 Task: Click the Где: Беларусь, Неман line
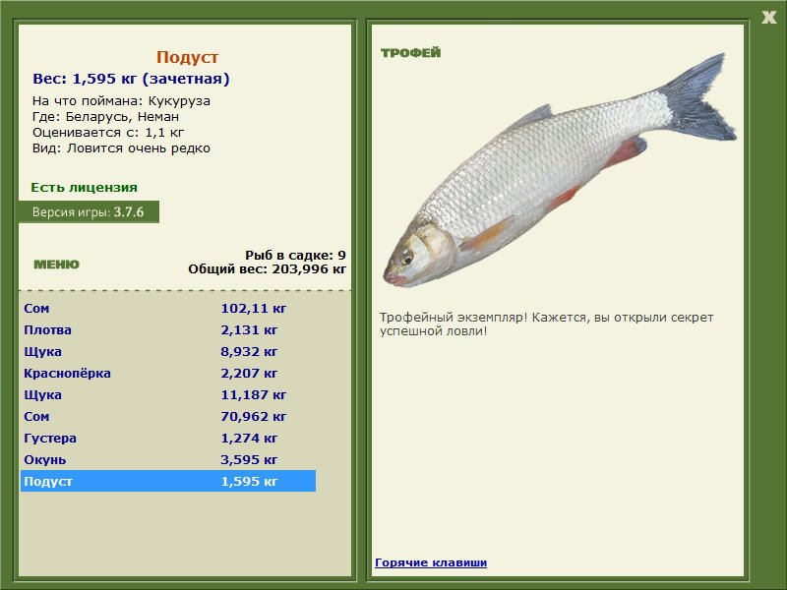tap(105, 116)
